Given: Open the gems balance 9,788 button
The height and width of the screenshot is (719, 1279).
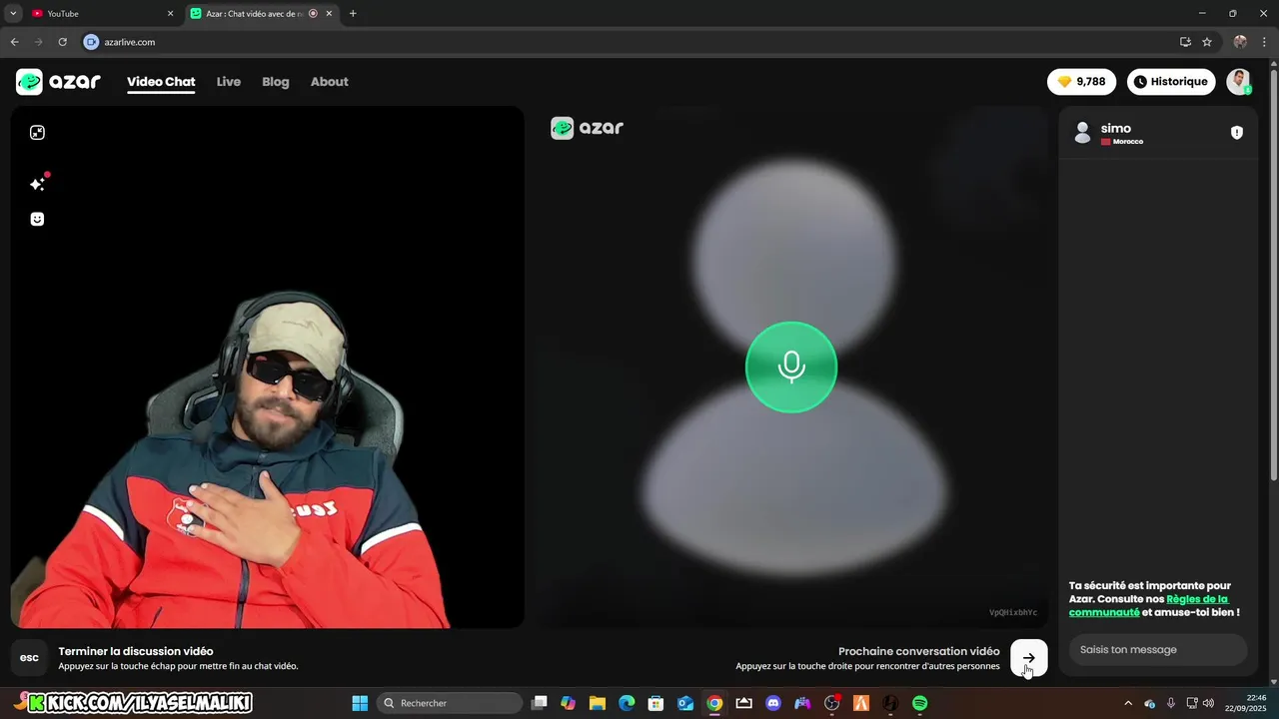Looking at the screenshot, I should pyautogui.click(x=1081, y=82).
